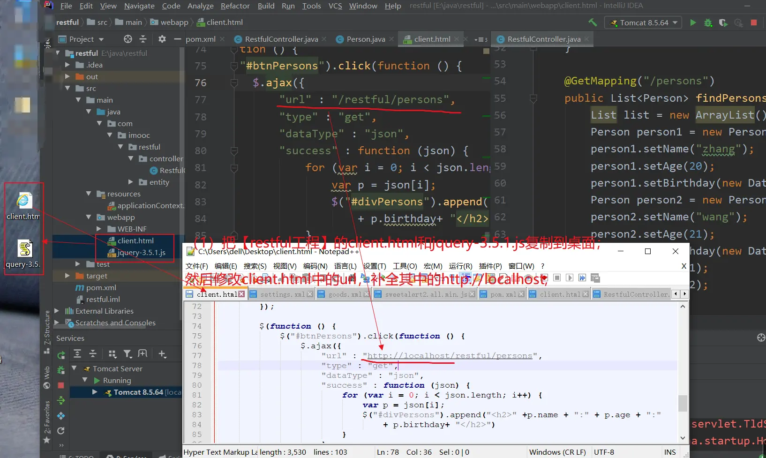766x458 pixels.
Task: Click the green Run button in toolbar
Action: [x=692, y=23]
